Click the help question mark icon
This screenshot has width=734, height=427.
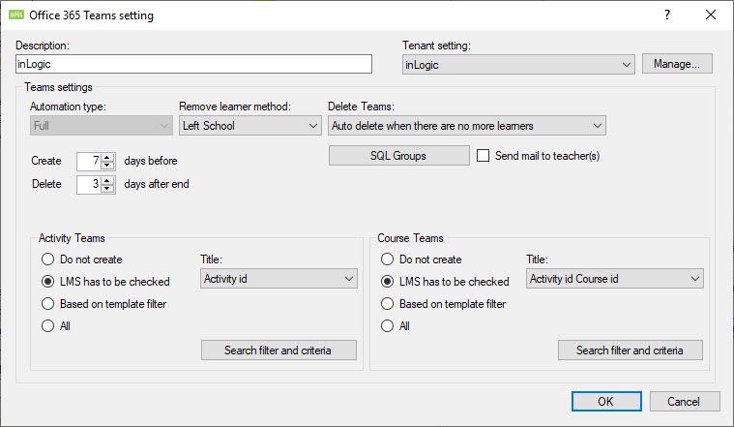667,15
